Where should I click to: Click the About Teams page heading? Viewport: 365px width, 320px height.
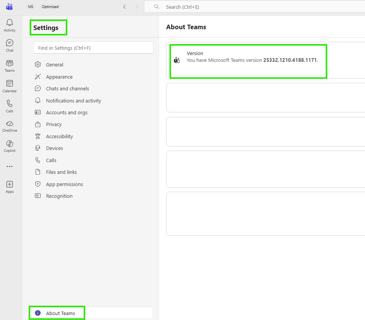[x=186, y=27]
